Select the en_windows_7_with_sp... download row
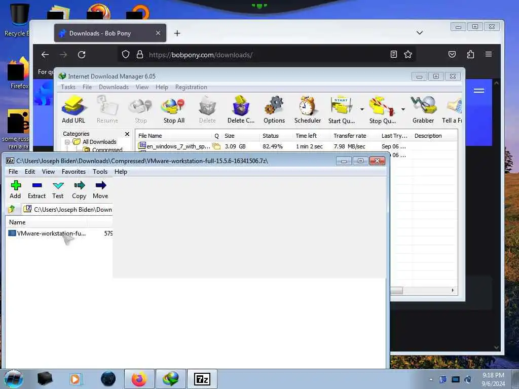The image size is (519, 389). 296,146
